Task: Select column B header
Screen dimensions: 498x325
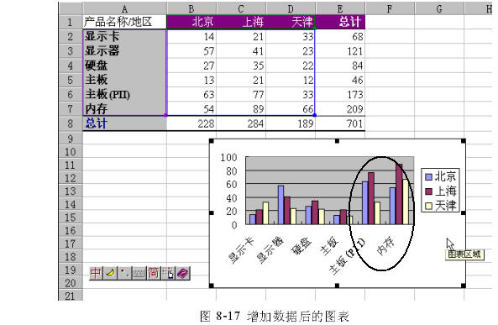Action: pos(191,8)
